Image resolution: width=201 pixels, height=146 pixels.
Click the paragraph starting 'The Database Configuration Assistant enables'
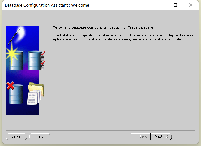(x=123, y=37)
